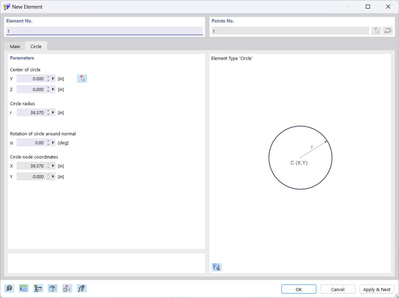The width and height of the screenshot is (399, 298).
Task: Open the fx formula editor icon
Action: click(82, 288)
